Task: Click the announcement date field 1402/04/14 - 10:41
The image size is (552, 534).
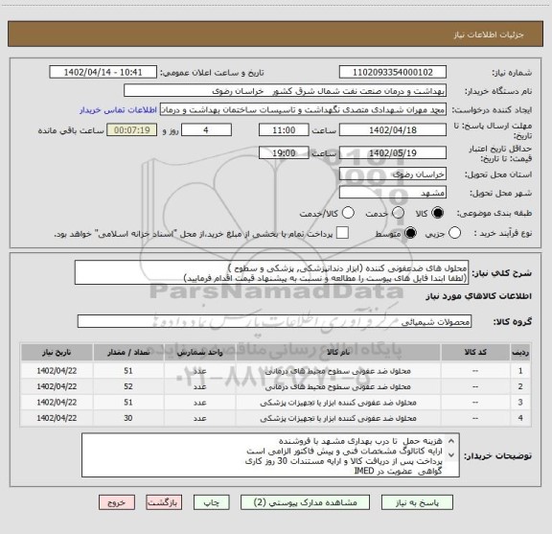Action: tap(103, 72)
